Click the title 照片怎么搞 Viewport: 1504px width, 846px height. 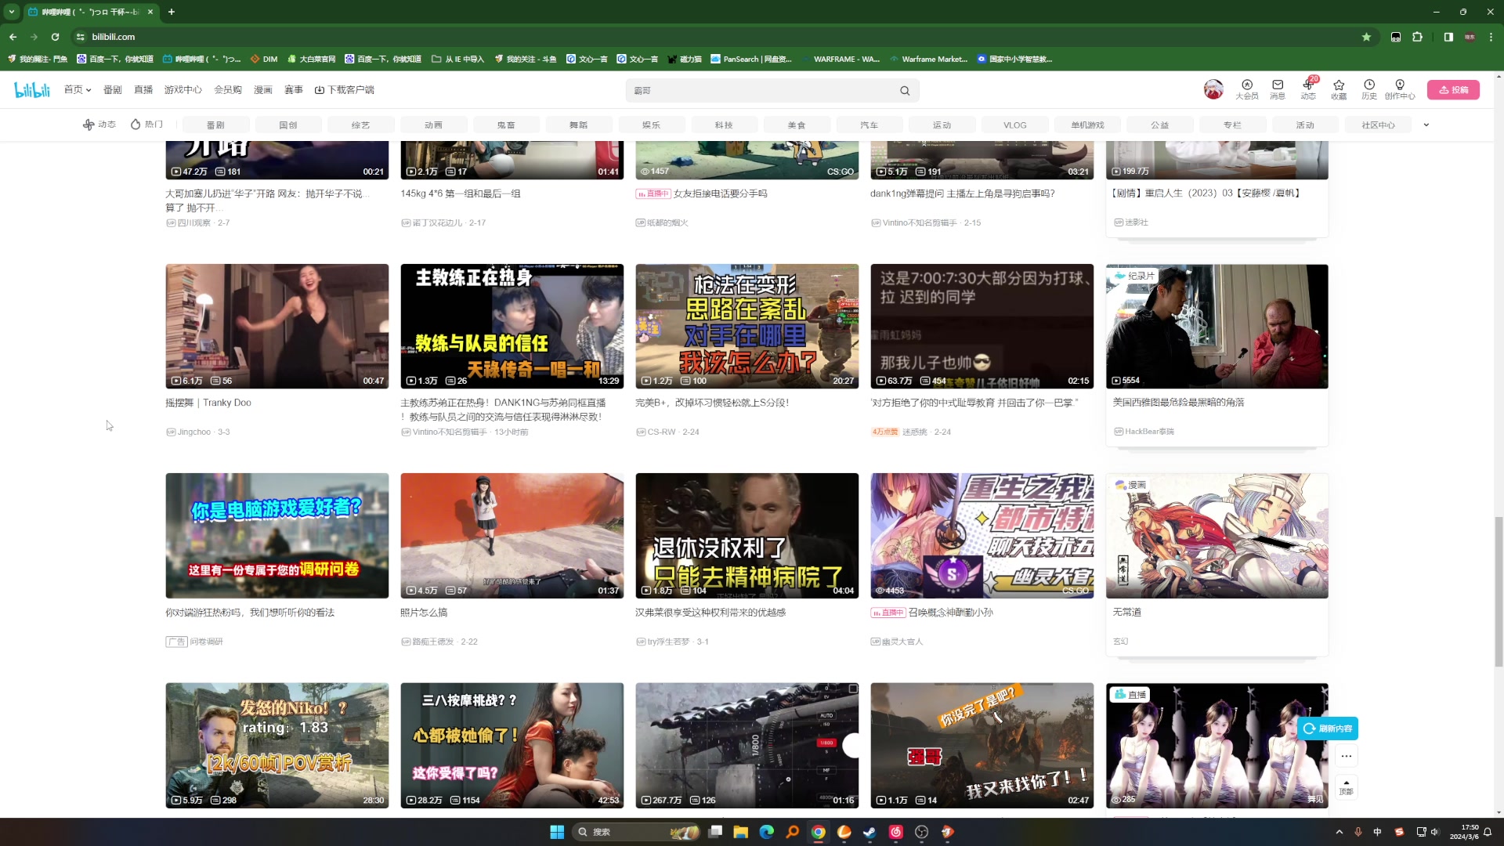[x=424, y=613]
